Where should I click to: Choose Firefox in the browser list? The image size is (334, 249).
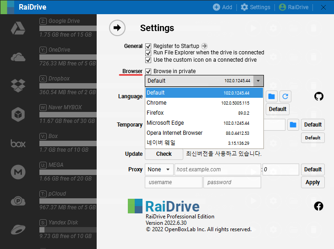204,113
